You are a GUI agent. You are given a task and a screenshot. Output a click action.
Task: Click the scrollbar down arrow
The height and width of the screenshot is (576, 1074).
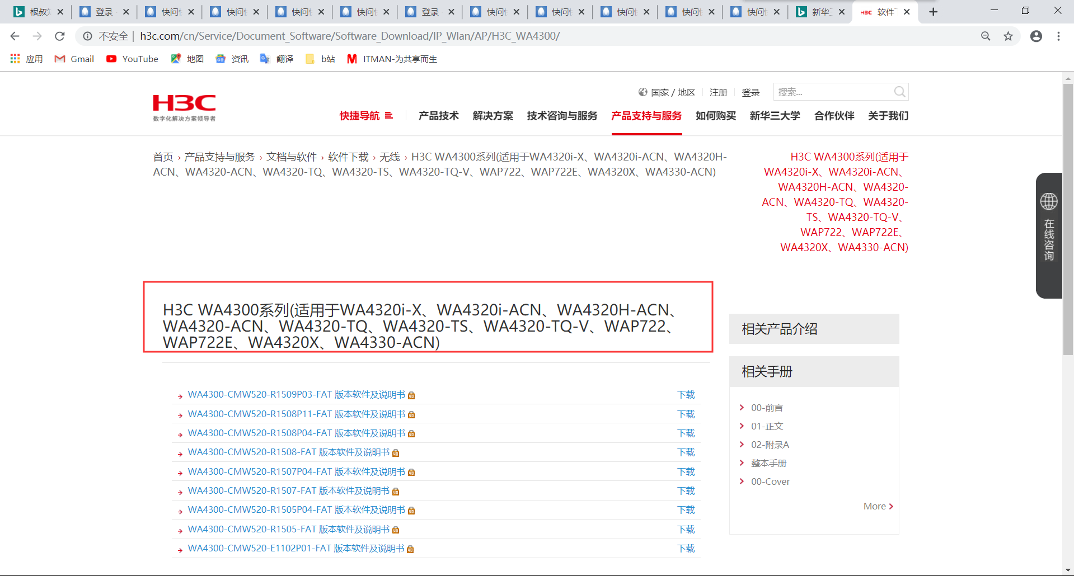click(1068, 570)
